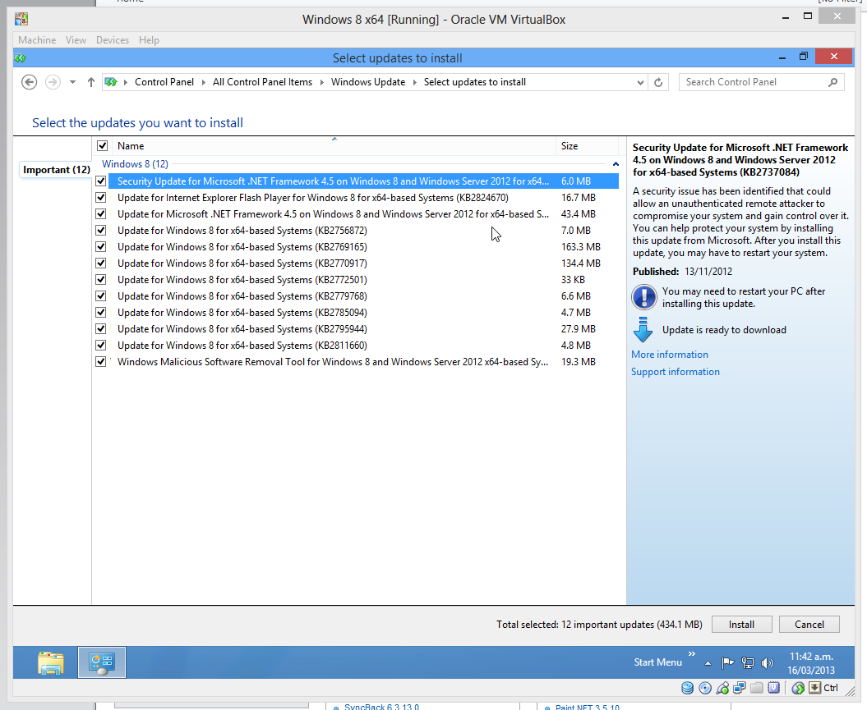Click the Install button

(741, 625)
